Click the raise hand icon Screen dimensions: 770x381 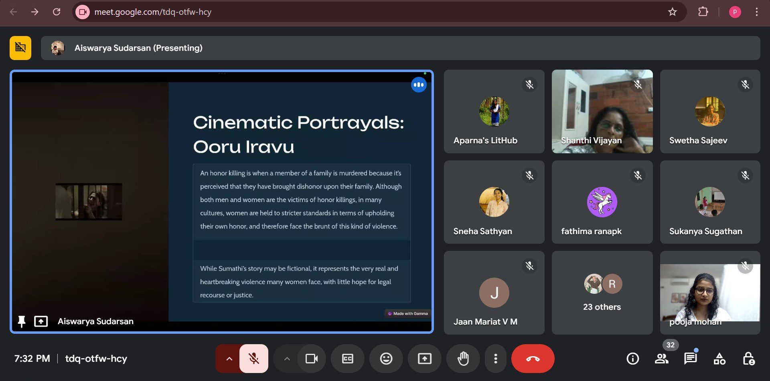(x=463, y=359)
